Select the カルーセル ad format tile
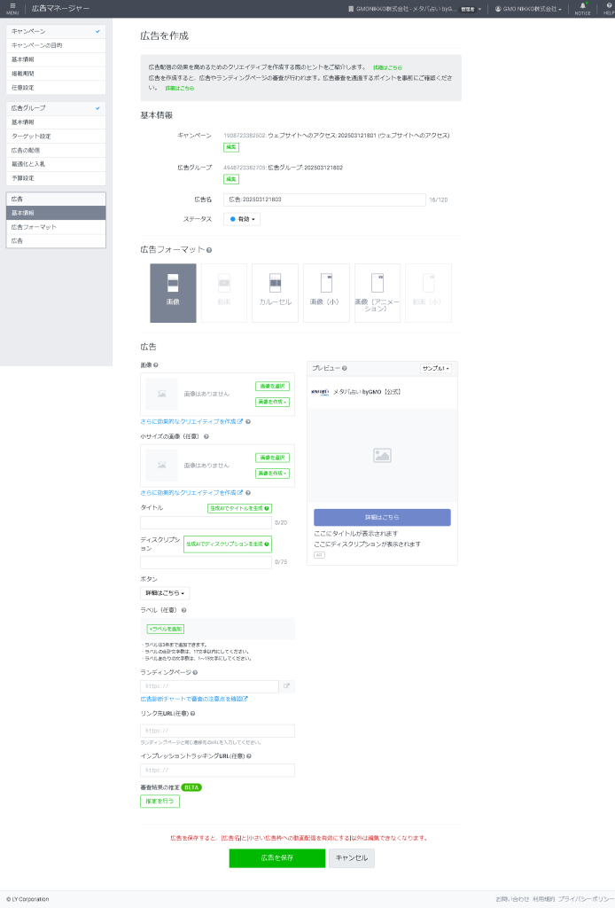The height and width of the screenshot is (908, 615). [275, 292]
